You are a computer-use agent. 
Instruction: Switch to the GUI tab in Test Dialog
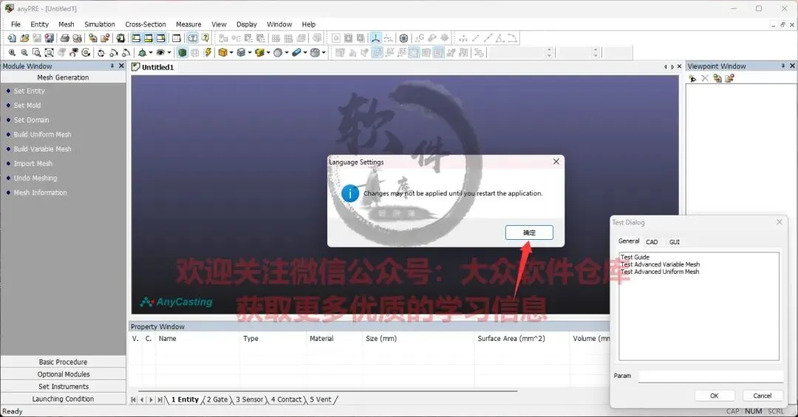tap(675, 242)
